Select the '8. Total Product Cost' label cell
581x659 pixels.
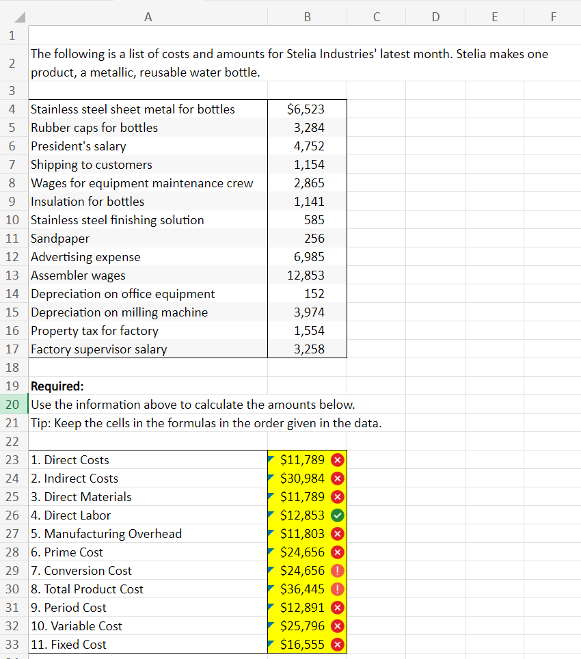148,589
